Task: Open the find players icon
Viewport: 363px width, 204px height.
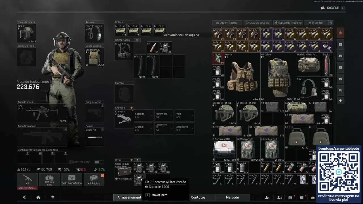Action: tap(267, 197)
